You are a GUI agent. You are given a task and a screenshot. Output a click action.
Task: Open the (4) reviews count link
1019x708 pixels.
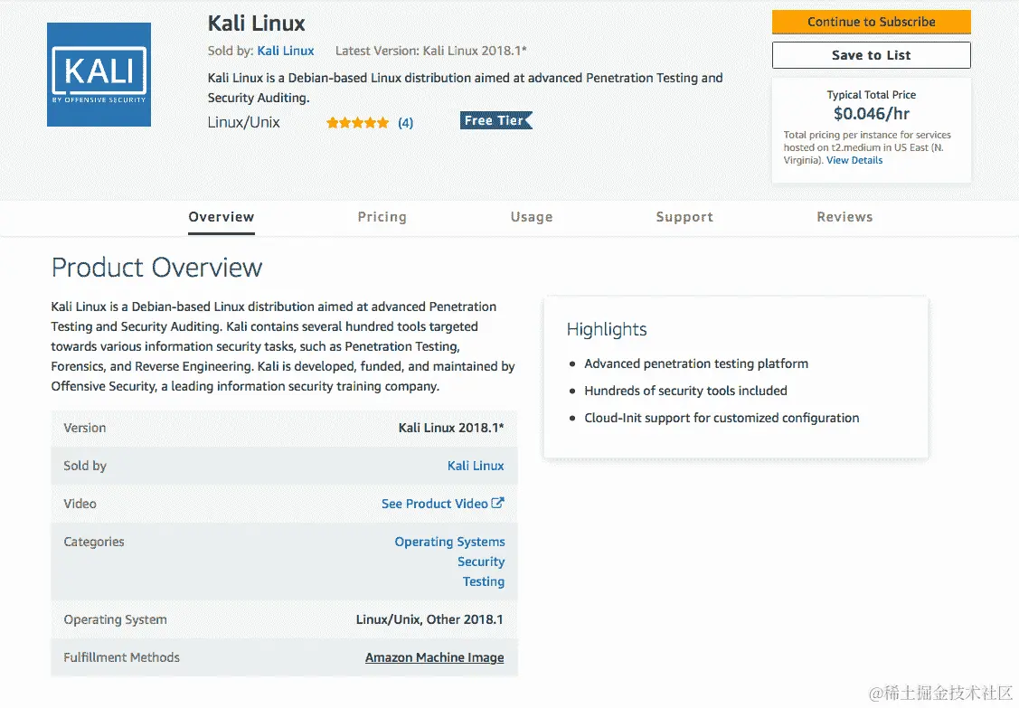click(405, 122)
